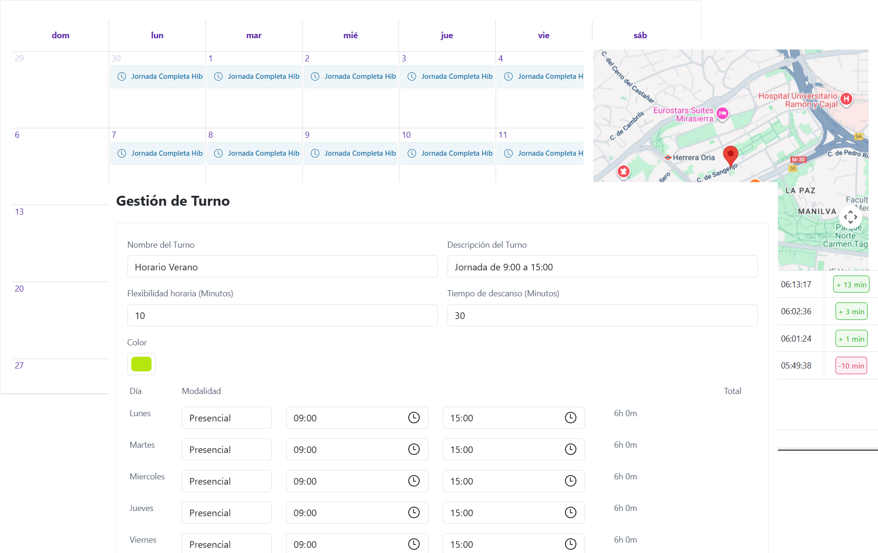Click Jueves start time 09:00 field
This screenshot has width=878, height=553.
click(x=357, y=512)
